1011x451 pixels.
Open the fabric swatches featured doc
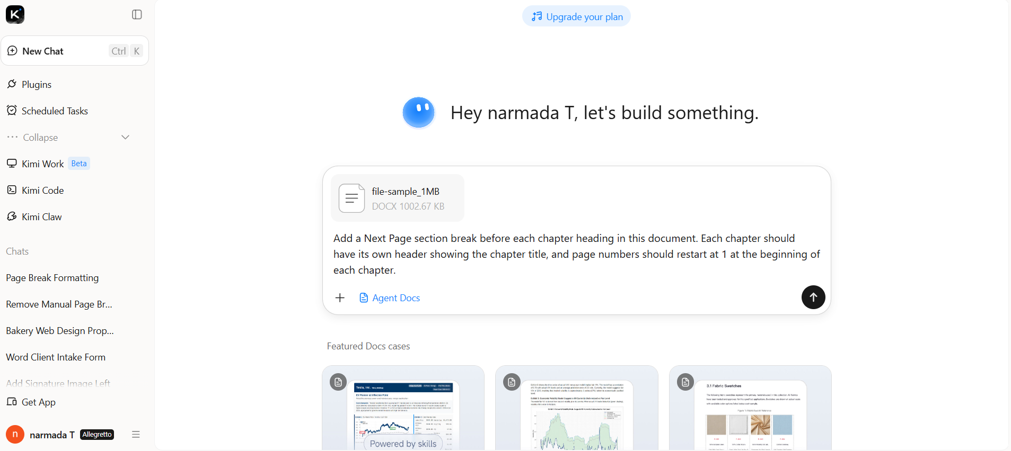(x=750, y=408)
